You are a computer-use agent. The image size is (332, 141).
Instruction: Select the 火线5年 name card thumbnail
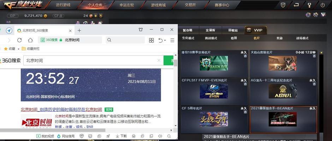pos(214,119)
